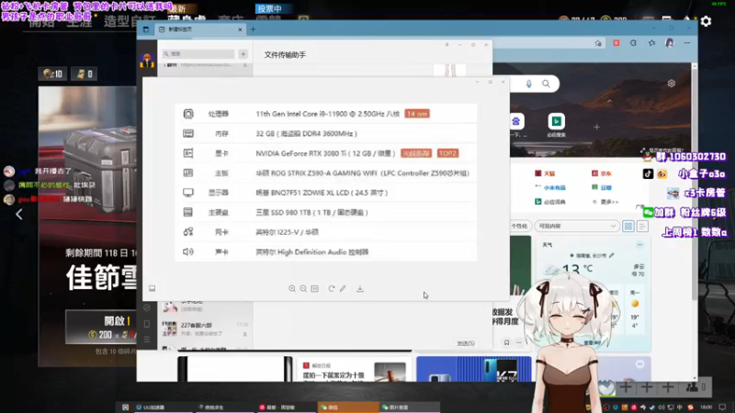
Task: Click the WeChat user avatar in sidebar
Action: click(x=147, y=60)
